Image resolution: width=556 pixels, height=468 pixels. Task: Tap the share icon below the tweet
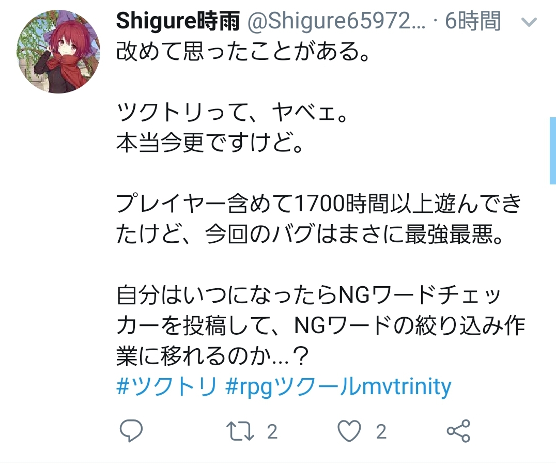pos(458,431)
